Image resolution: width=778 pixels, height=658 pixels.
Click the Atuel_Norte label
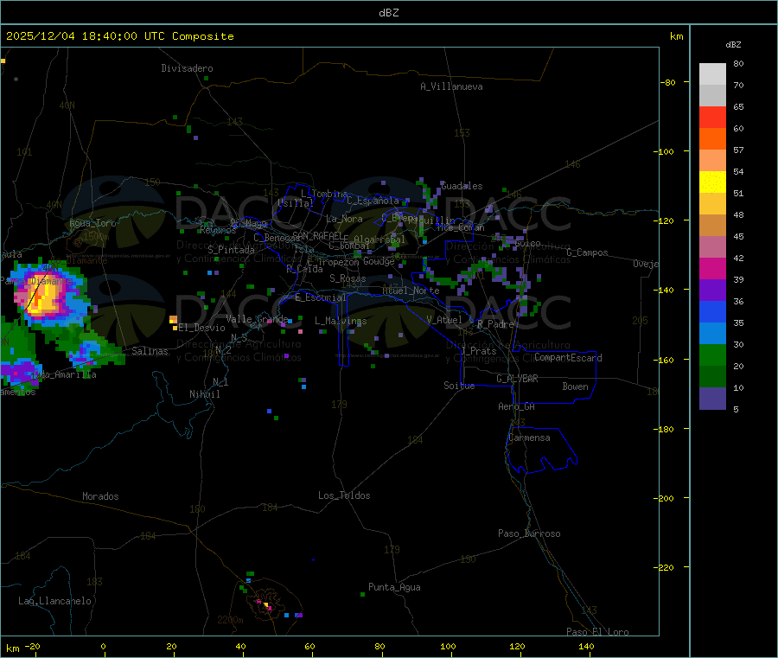coord(411,291)
